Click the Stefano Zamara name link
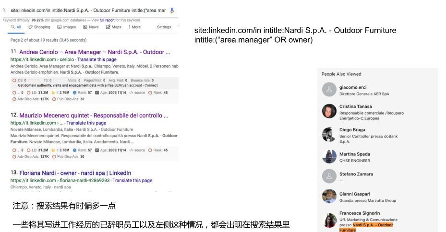The height and width of the screenshot is (232, 446). tap(356, 174)
